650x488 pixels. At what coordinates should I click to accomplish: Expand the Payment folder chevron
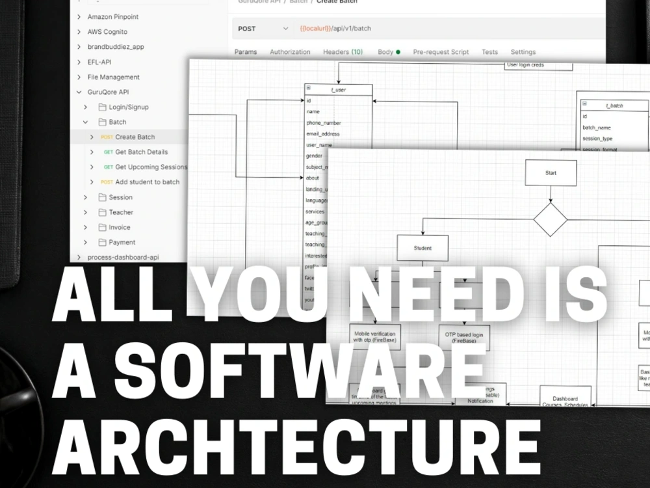pyautogui.click(x=85, y=242)
